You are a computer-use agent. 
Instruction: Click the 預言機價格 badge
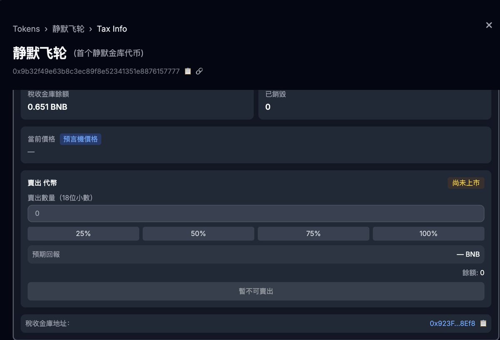tap(80, 139)
